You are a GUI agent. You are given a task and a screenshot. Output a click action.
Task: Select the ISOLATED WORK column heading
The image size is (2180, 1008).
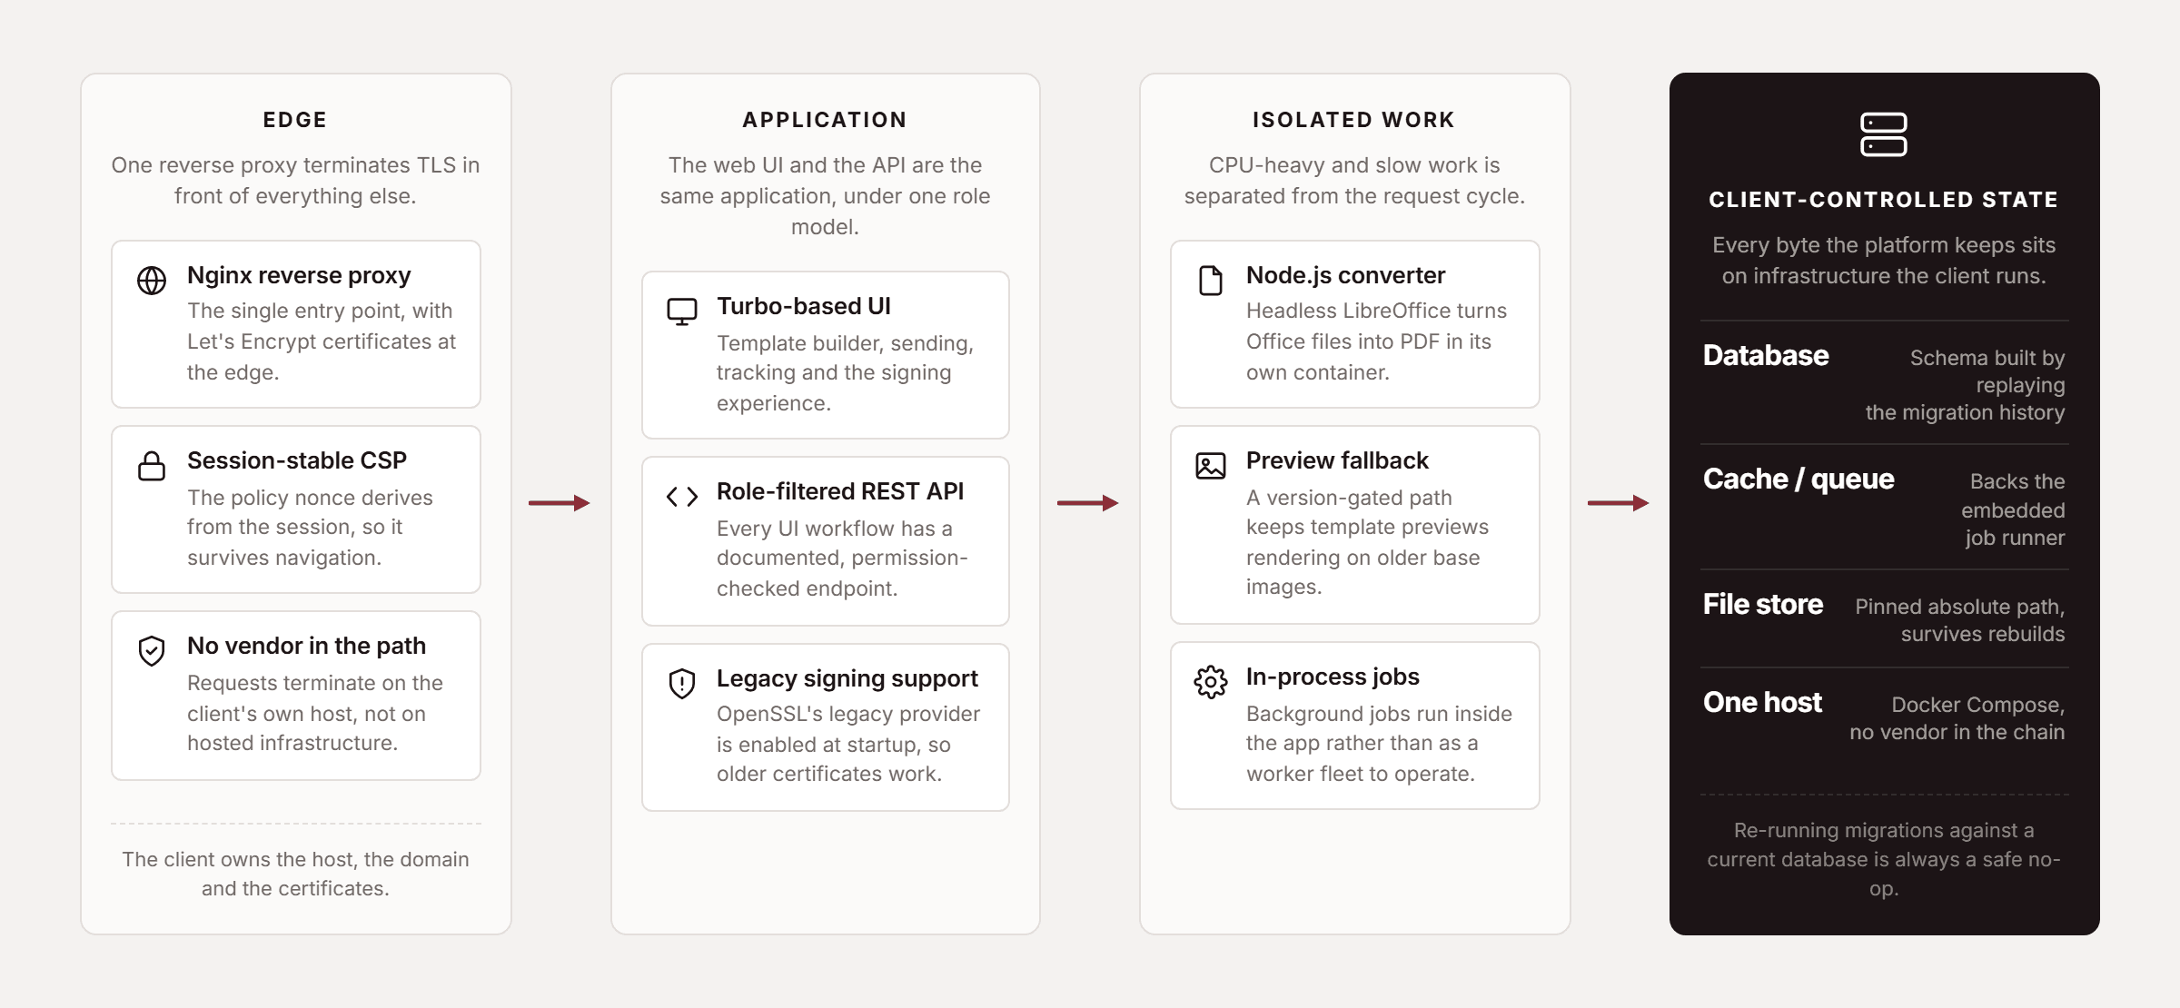point(1354,120)
